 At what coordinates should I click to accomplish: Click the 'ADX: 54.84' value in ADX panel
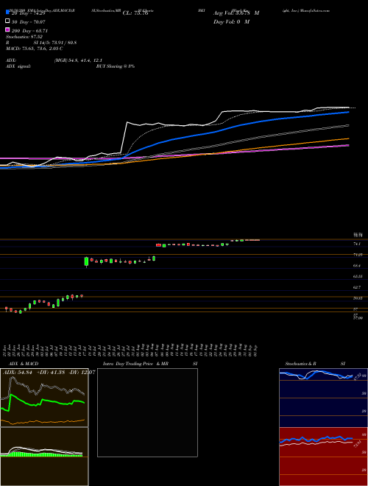(18, 373)
